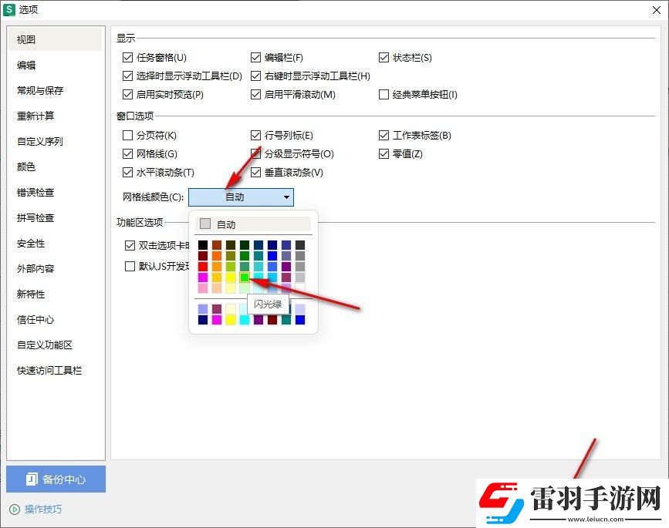Click the play icon beside 操作技巧
Image resolution: width=669 pixels, height=528 pixels.
(14, 509)
